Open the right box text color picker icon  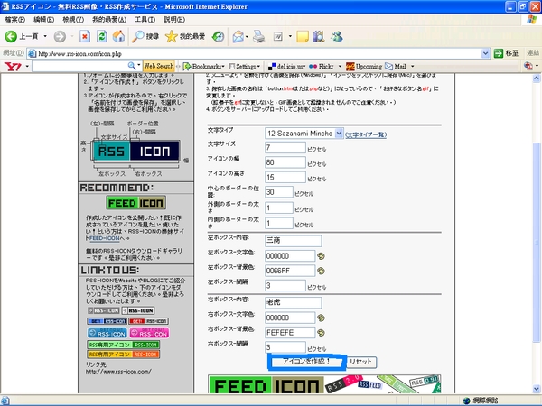pyautogui.click(x=321, y=318)
